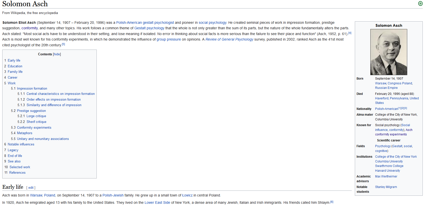Click the Solomon Asch page heading
427x209 pixels.
click(x=25, y=4)
